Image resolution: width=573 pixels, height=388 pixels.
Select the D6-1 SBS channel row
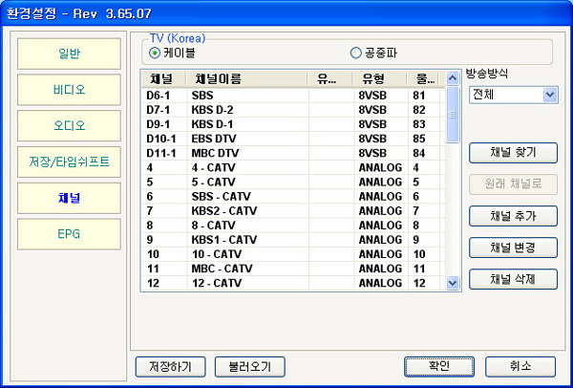293,96
